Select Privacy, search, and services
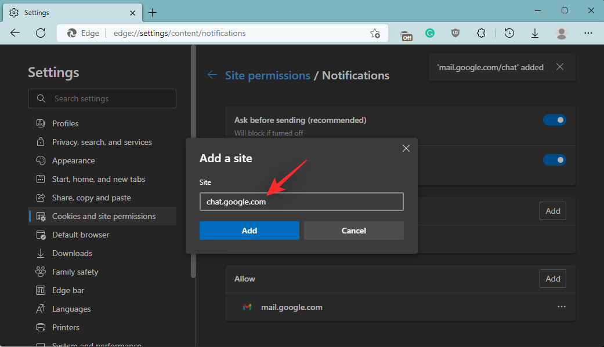 [x=102, y=142]
